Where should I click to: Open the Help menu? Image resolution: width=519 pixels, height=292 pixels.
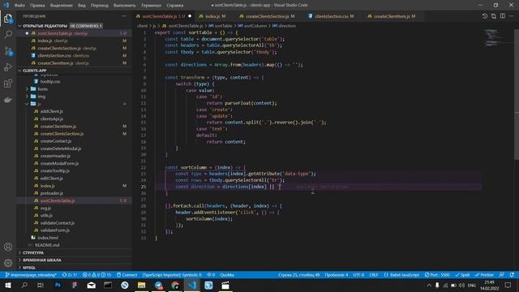pyautogui.click(x=175, y=6)
